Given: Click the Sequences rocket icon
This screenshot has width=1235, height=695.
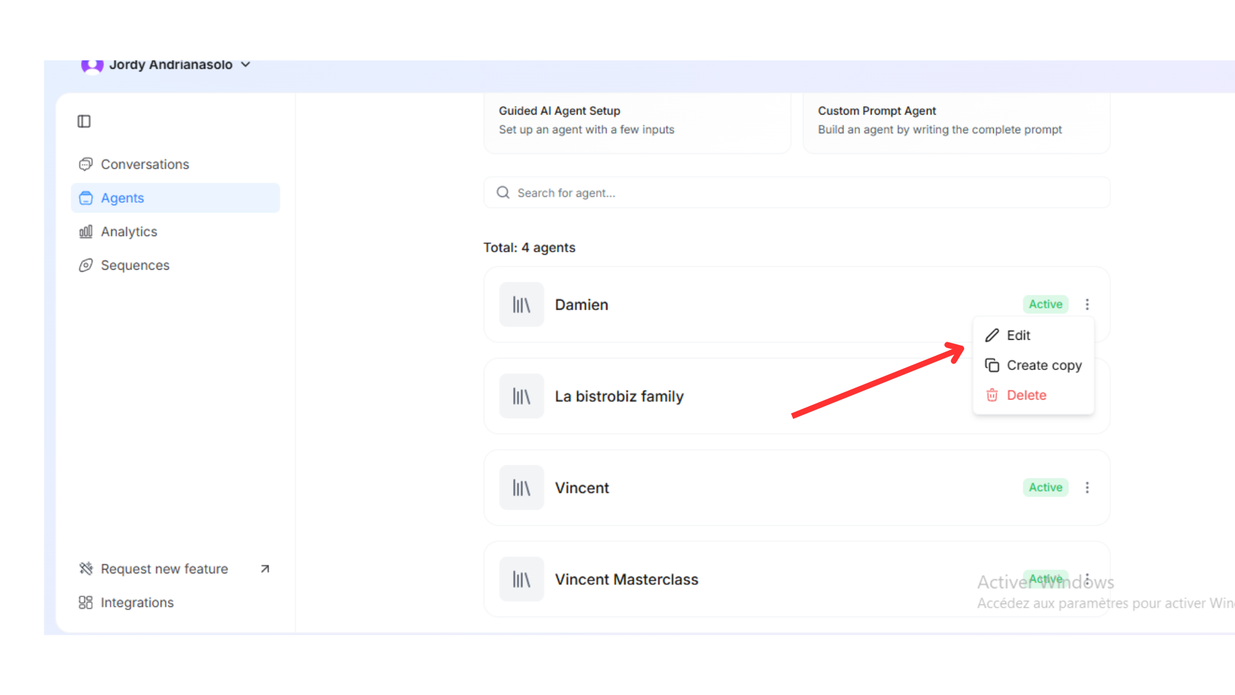Looking at the screenshot, I should tap(86, 266).
